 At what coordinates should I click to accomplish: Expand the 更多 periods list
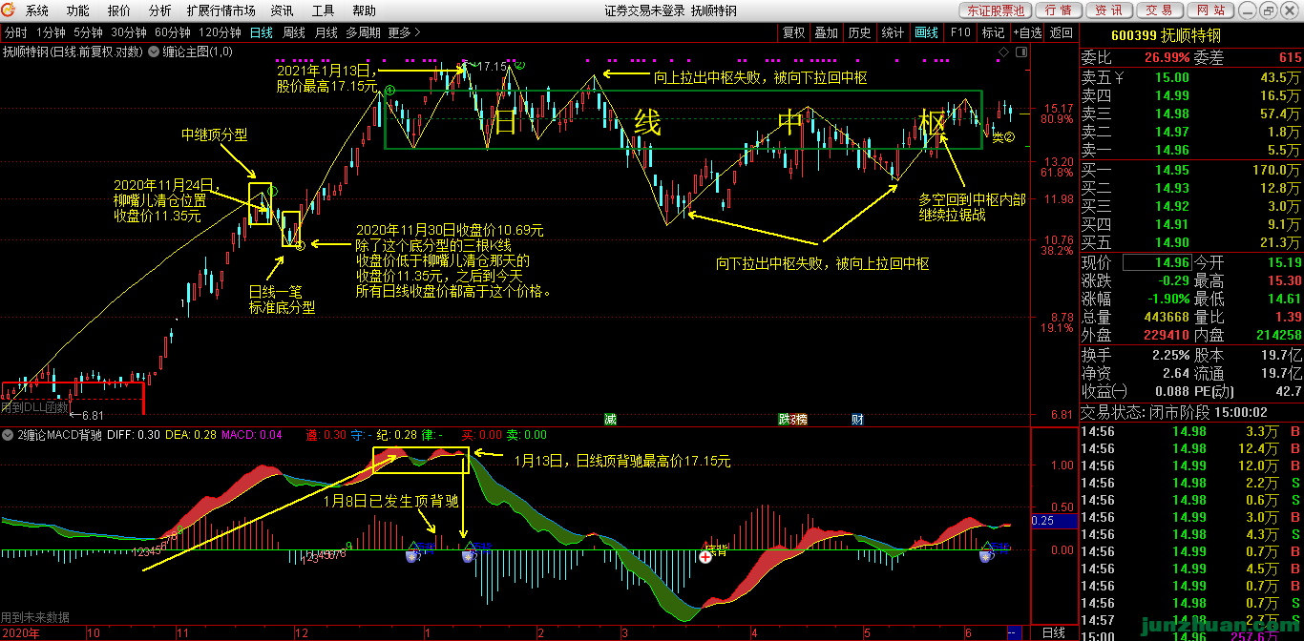click(404, 32)
